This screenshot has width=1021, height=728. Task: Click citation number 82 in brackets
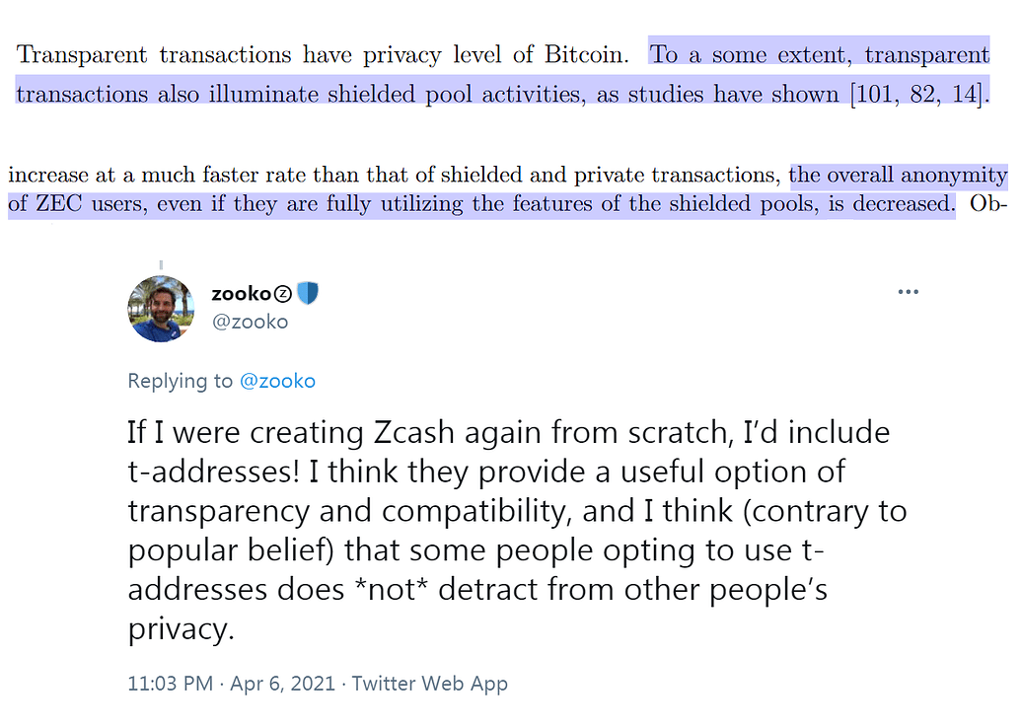[x=922, y=96]
